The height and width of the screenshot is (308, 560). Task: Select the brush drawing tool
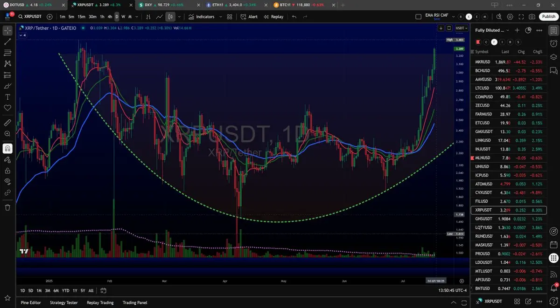click(7, 86)
